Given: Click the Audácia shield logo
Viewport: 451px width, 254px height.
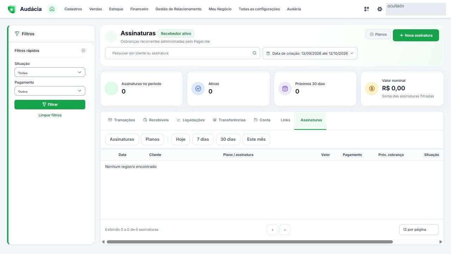Looking at the screenshot, I should 12,9.
